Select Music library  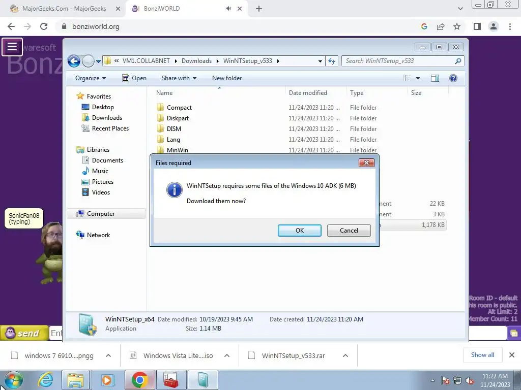100,171
